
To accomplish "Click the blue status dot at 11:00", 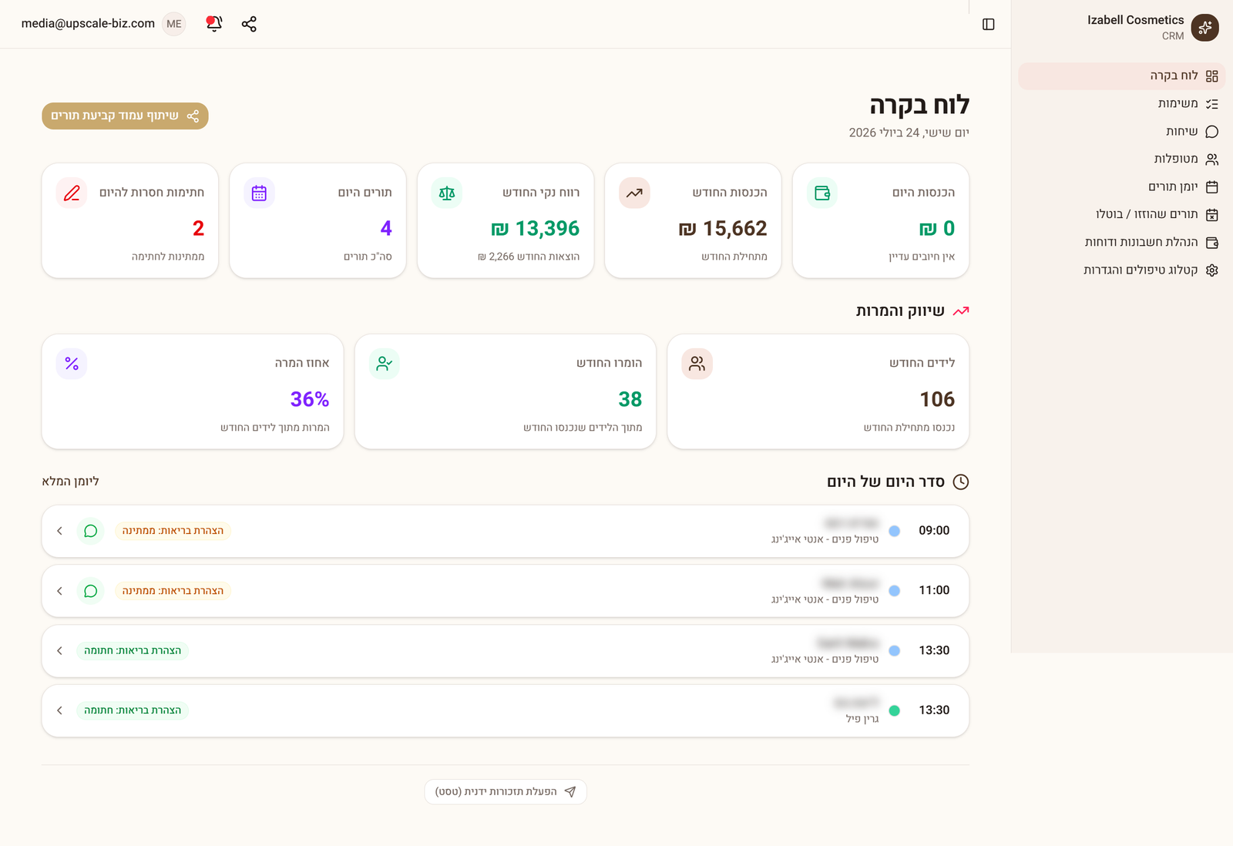I will 895,591.
